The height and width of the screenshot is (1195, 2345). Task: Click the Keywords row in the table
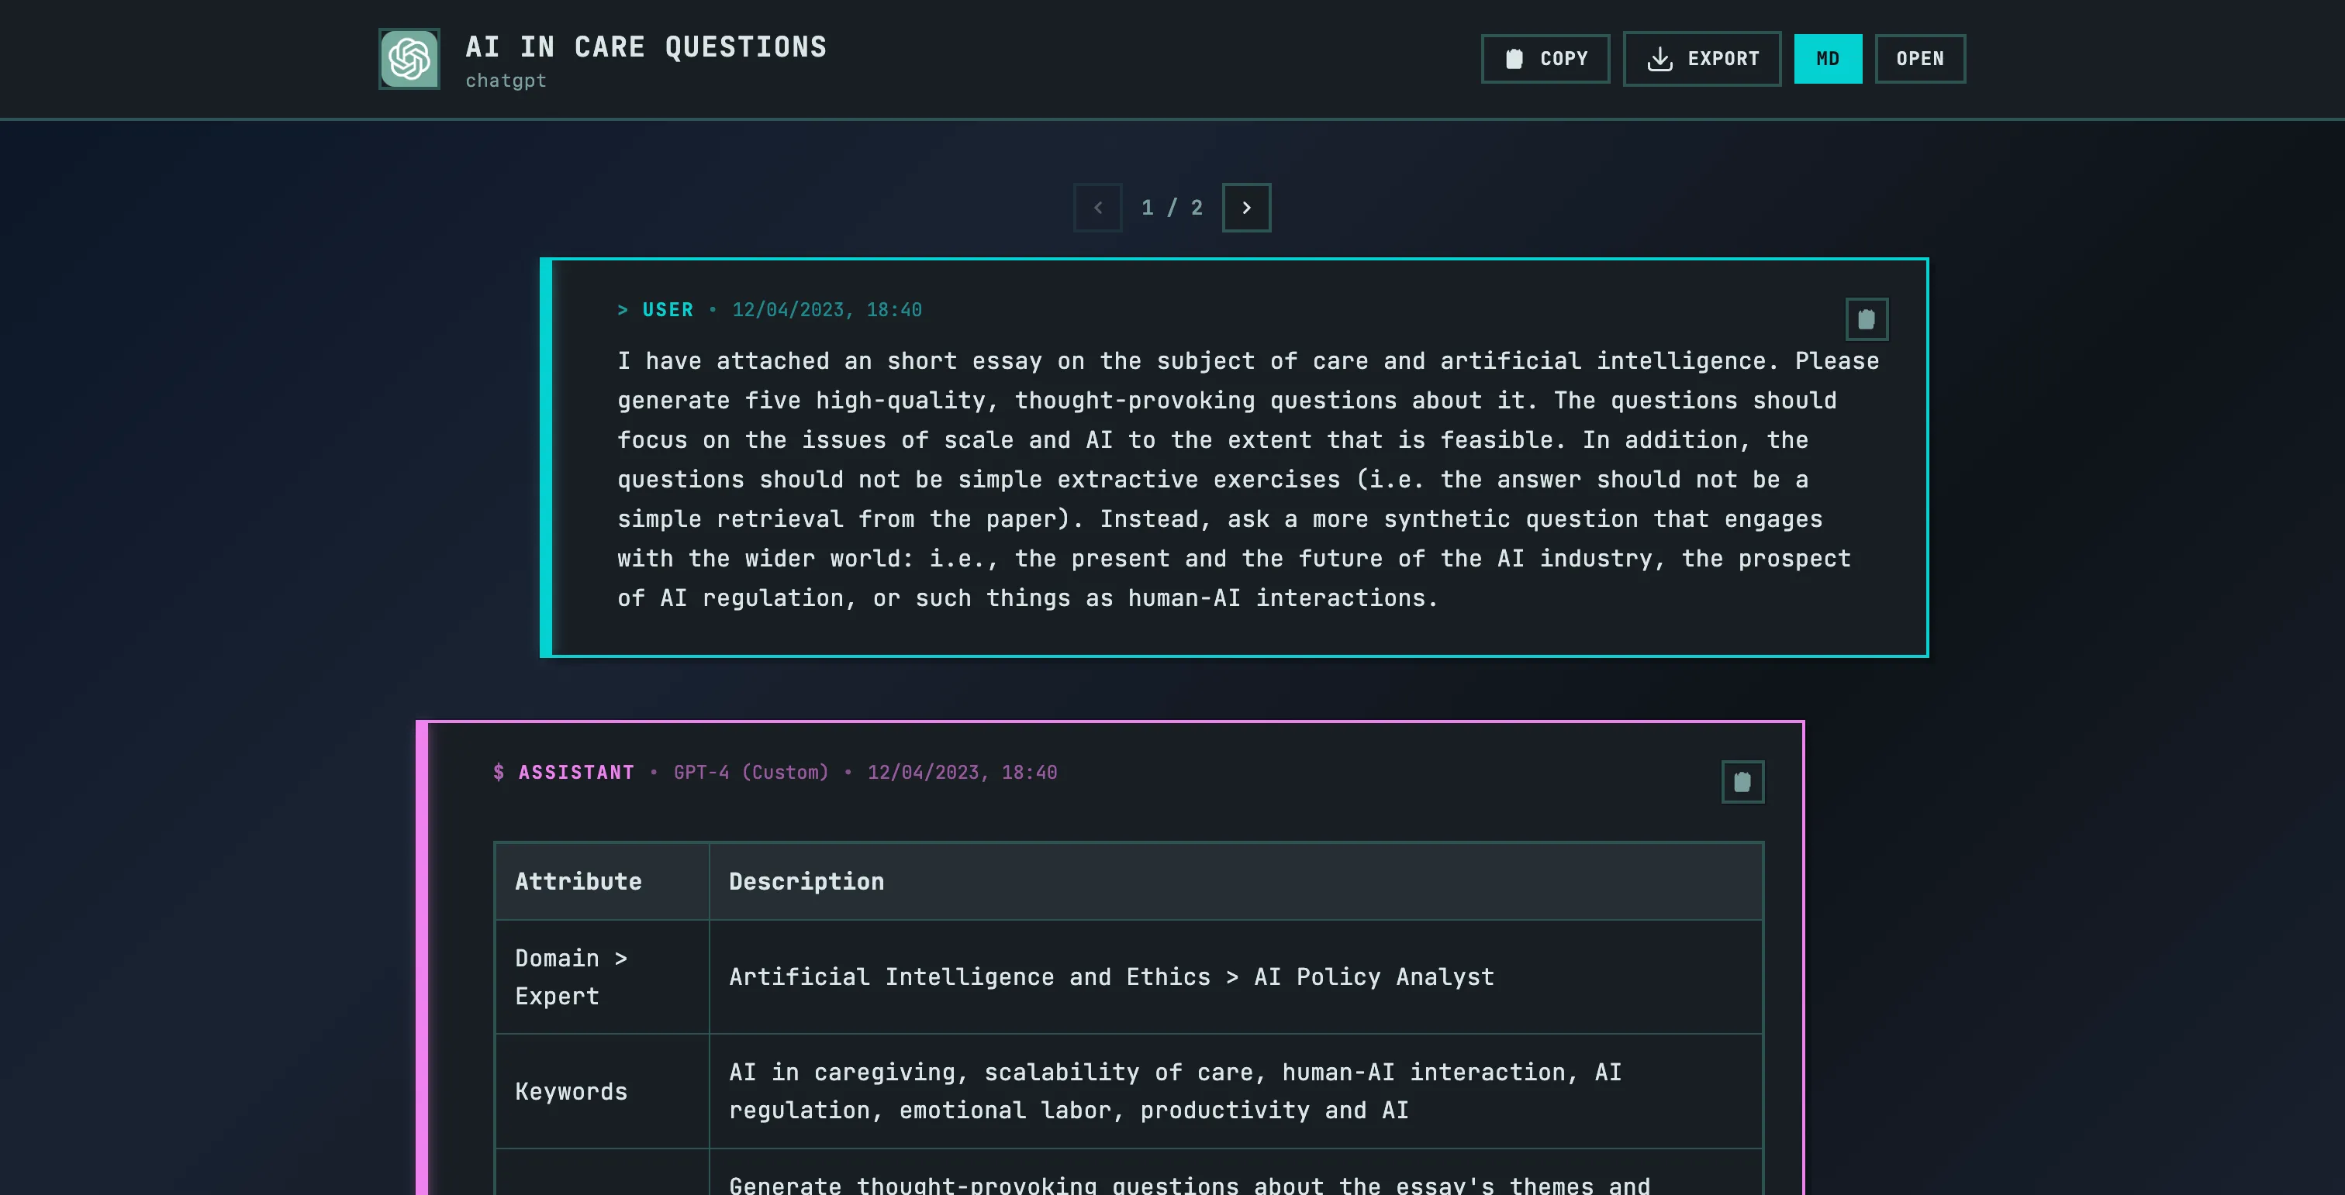click(x=572, y=1090)
